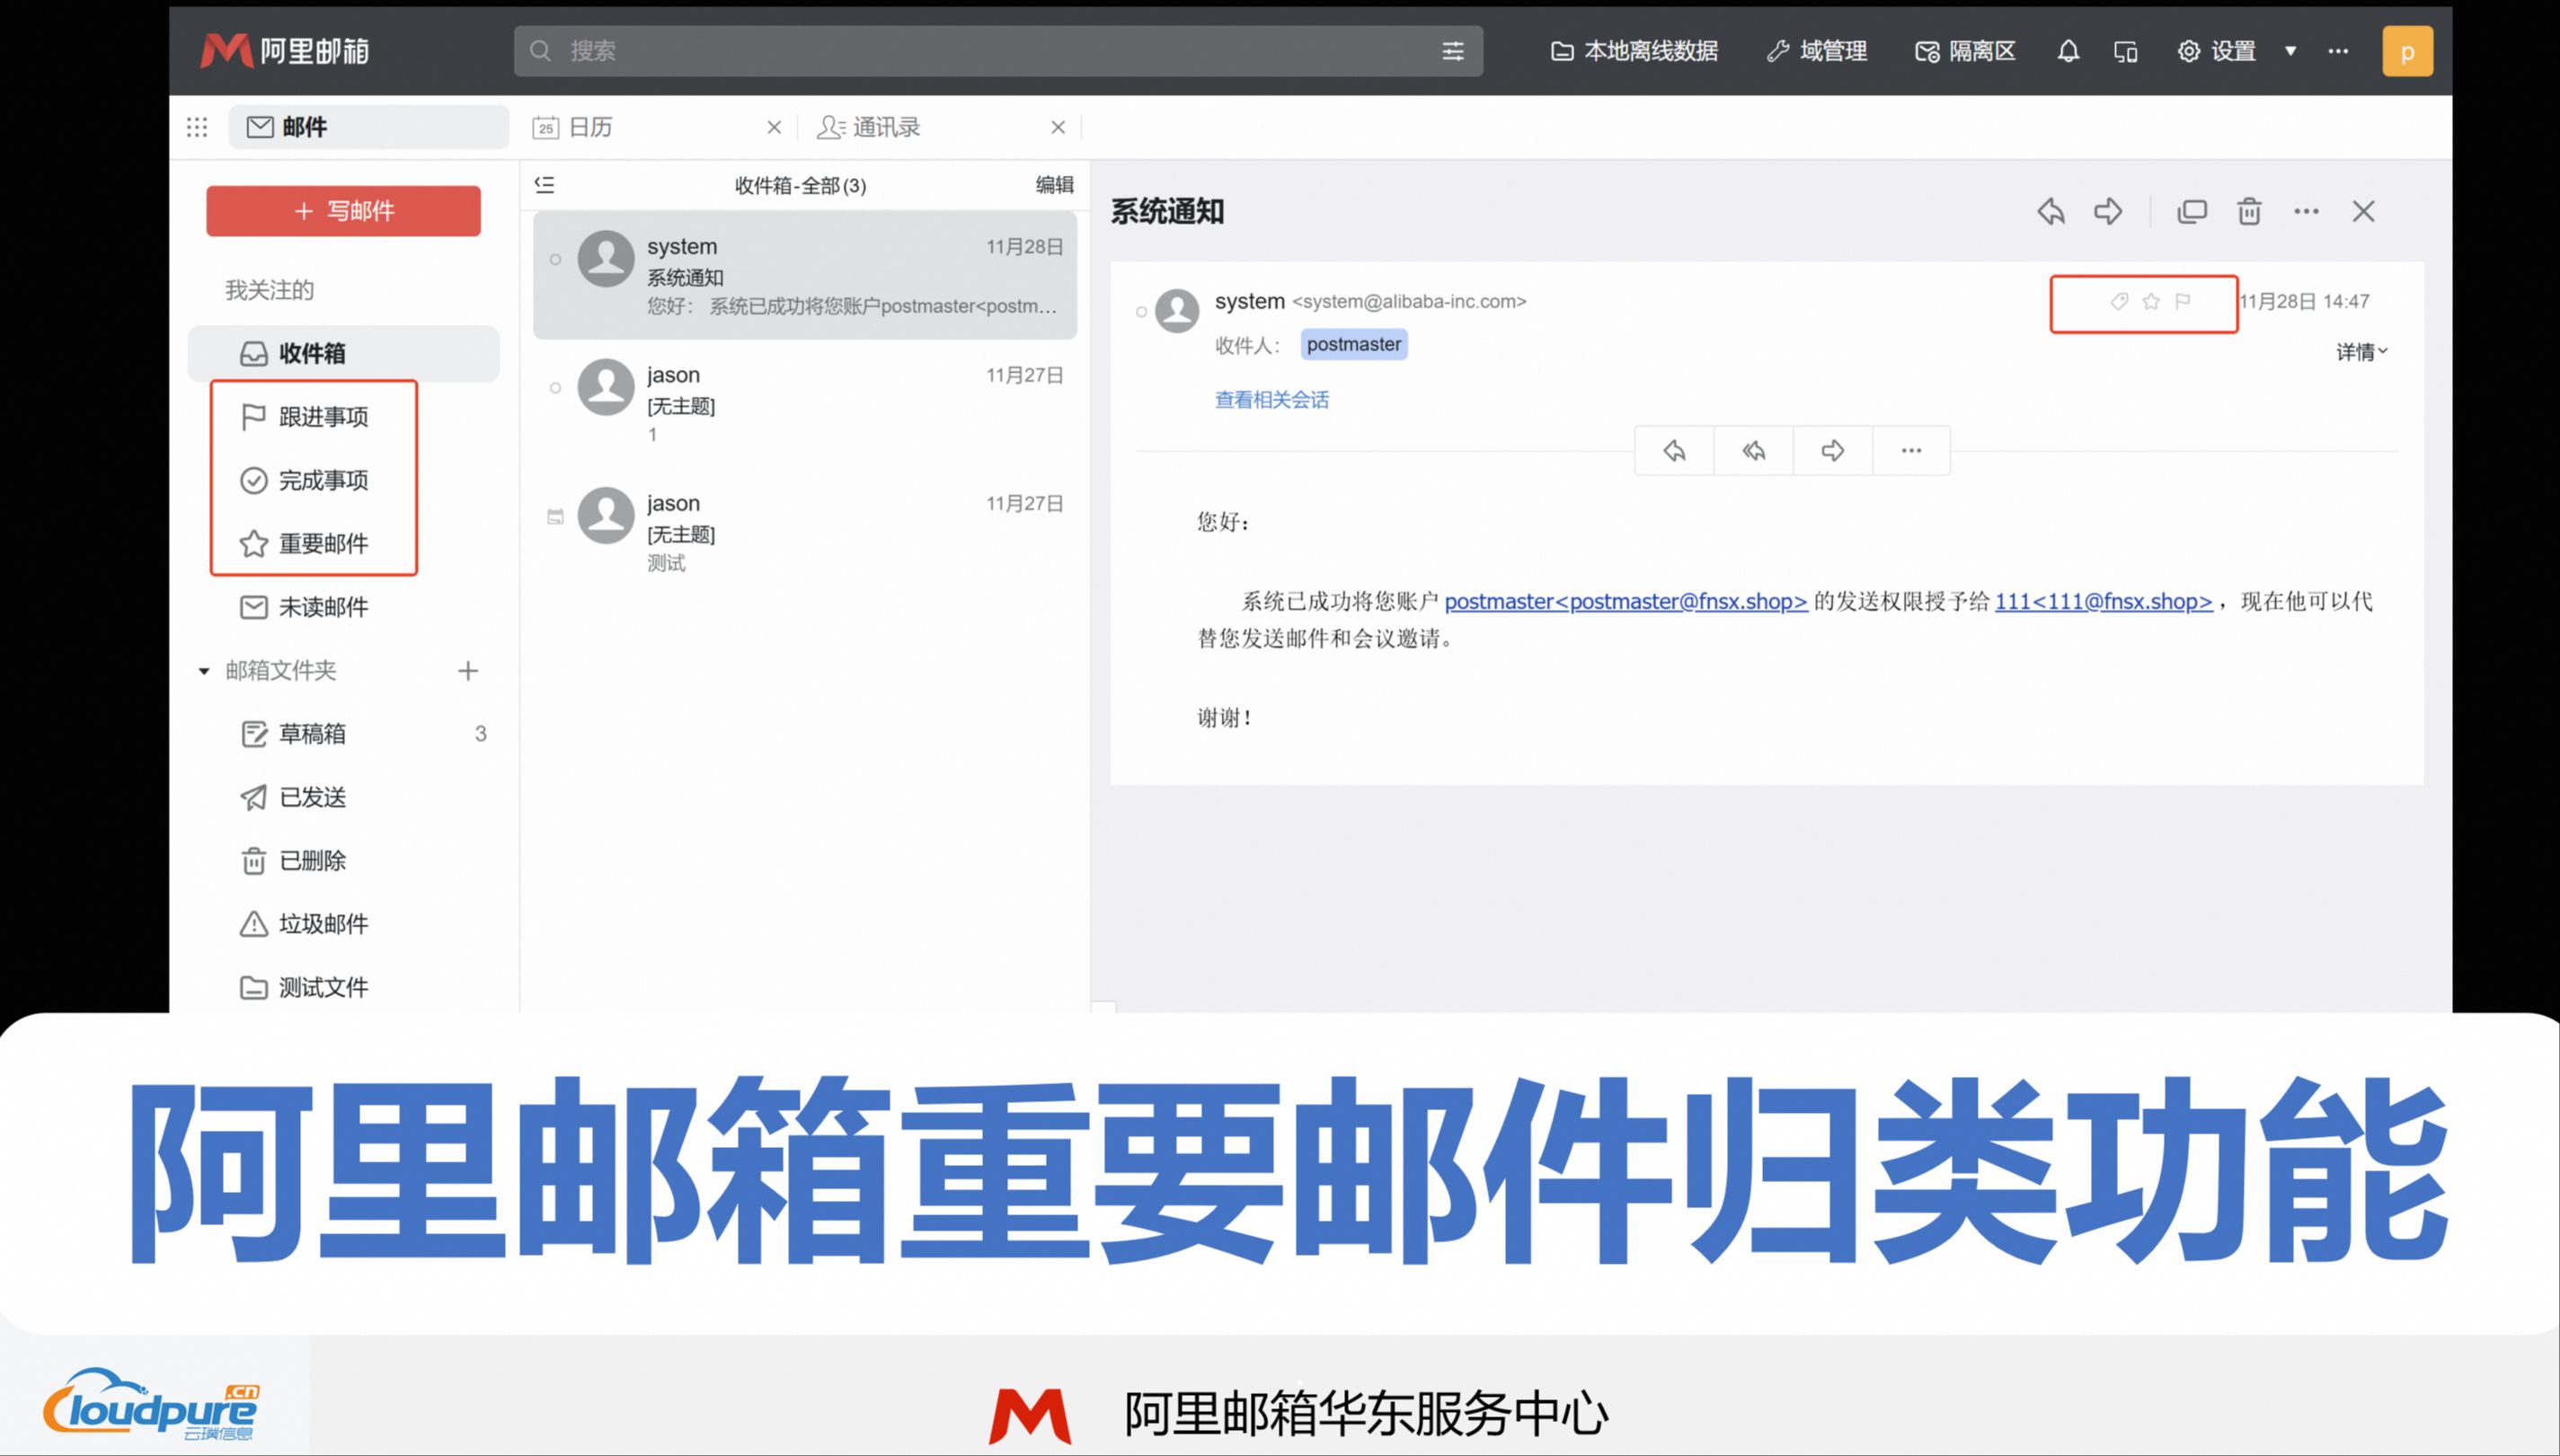Click the postmaster recipient chip
This screenshot has height=1456, width=2560.
[1353, 344]
